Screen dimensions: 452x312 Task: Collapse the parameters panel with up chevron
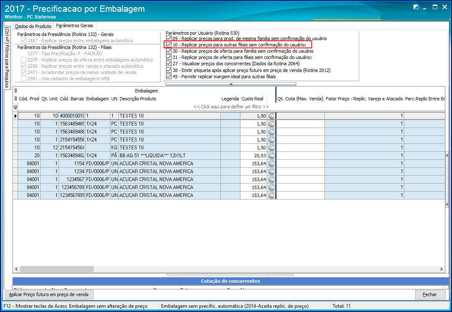click(231, 84)
